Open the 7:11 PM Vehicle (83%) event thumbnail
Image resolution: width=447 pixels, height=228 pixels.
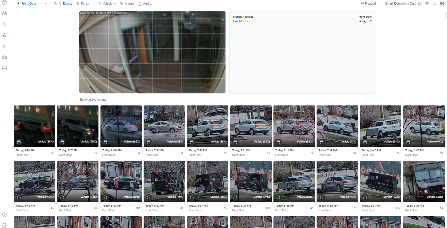pyautogui.click(x=208, y=126)
